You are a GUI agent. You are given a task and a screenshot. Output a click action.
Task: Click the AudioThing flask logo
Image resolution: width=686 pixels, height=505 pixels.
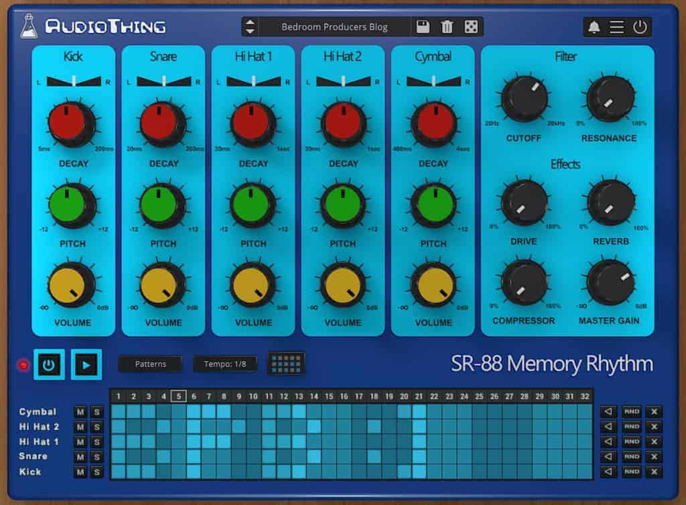click(x=28, y=25)
